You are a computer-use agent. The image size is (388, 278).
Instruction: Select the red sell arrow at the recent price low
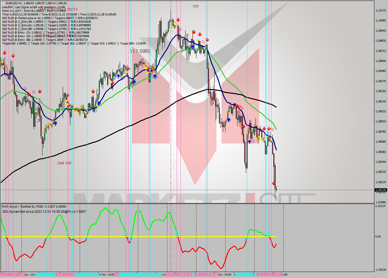pyautogui.click(x=274, y=183)
